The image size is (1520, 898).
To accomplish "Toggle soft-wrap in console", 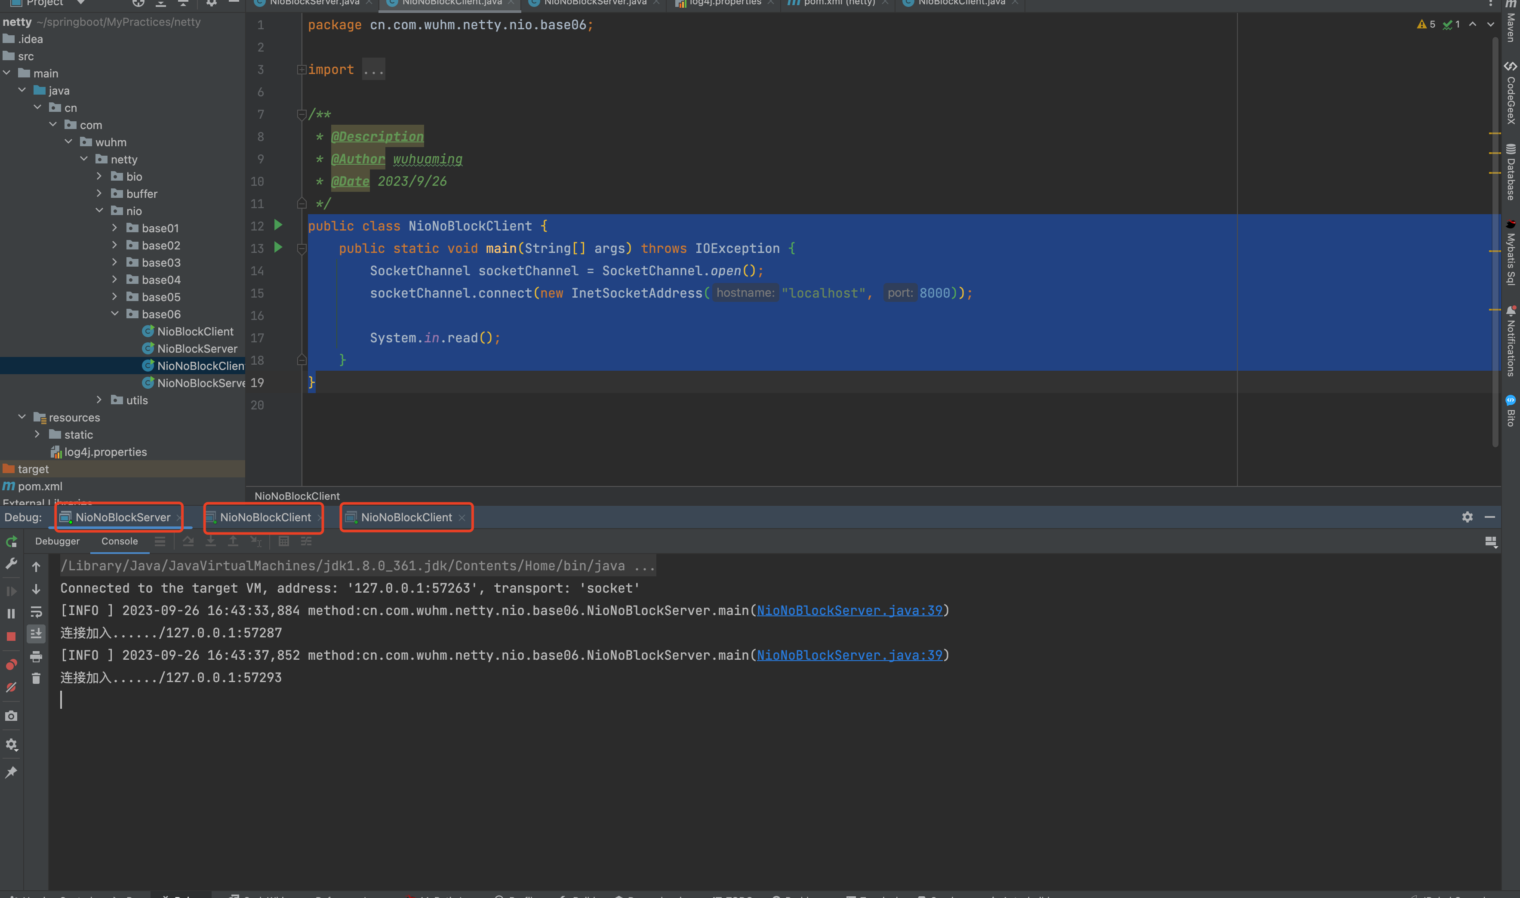I will coord(36,612).
